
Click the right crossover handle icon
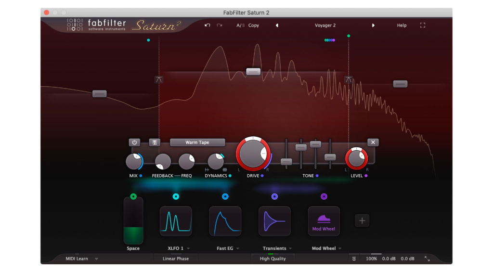point(349,79)
